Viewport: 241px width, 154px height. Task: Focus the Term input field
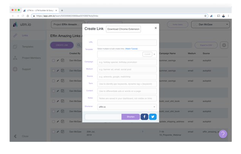coord(127,84)
